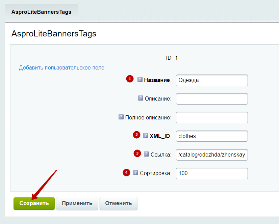Focus the Название field containing Одежда

pyautogui.click(x=212, y=80)
